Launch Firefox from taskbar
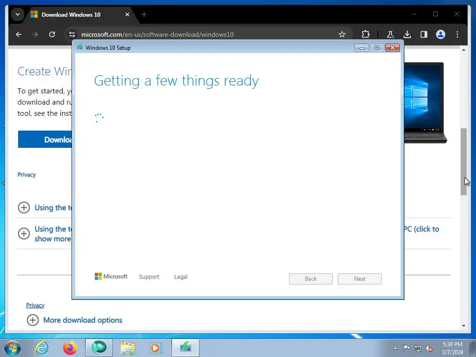The height and width of the screenshot is (357, 476). tap(70, 348)
